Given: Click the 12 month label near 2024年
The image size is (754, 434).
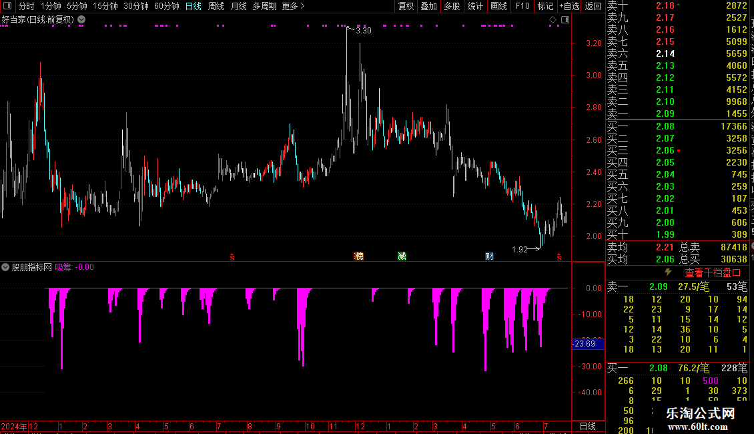Looking at the screenshot, I should 33,426.
